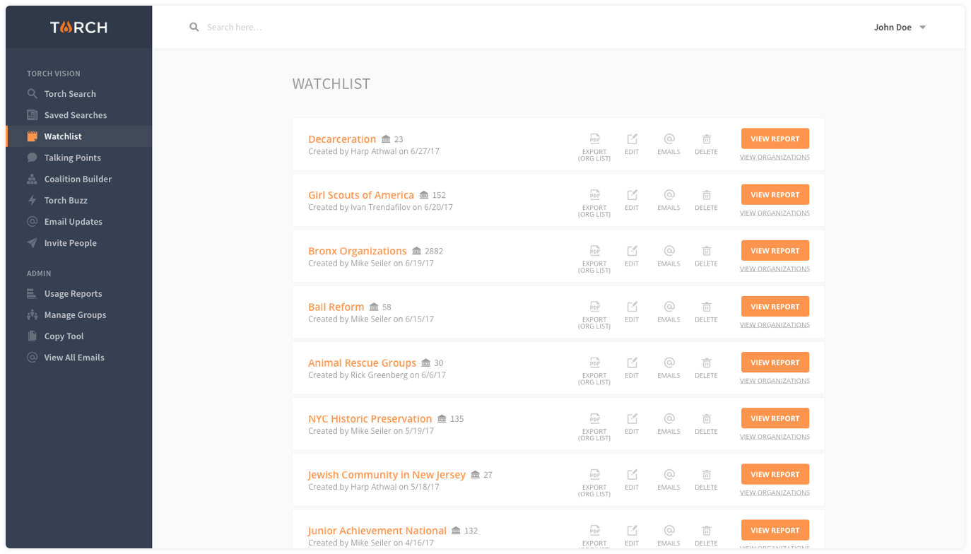Screen dimensions: 971x554
Task: Click the edit icon for Girl Scouts of America
Action: point(632,195)
